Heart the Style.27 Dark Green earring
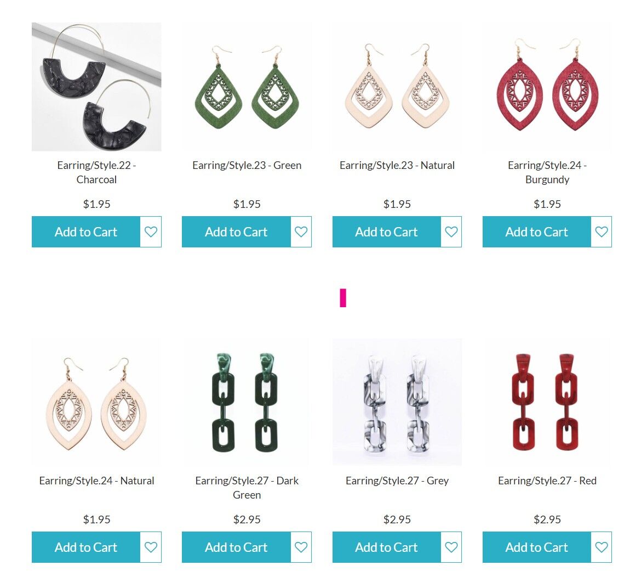The height and width of the screenshot is (582, 630). pyautogui.click(x=301, y=547)
